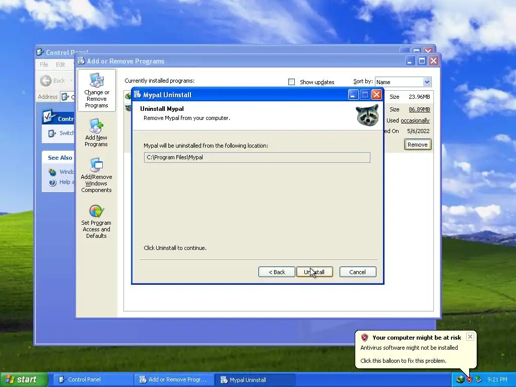This screenshot has height=387, width=516.
Task: Click the See Also heading in sidebar
Action: [60, 158]
